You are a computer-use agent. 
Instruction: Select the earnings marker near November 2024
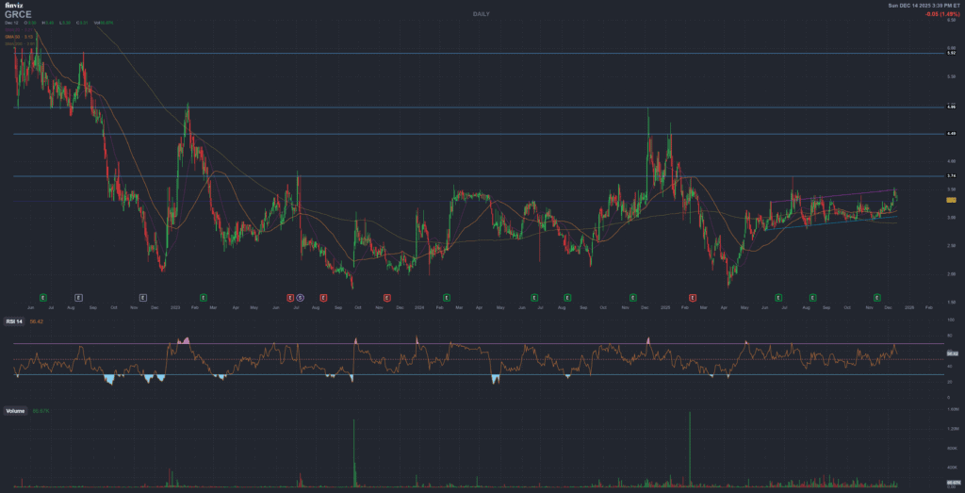[633, 297]
